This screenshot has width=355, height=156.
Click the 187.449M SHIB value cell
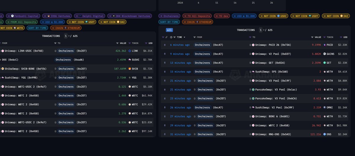coord(120,69)
